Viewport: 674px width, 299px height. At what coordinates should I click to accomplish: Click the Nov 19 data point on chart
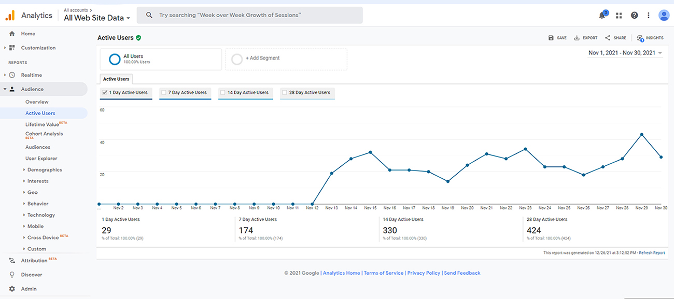tap(447, 181)
